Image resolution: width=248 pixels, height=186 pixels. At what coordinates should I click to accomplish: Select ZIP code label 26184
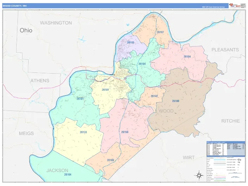coord(187,57)
